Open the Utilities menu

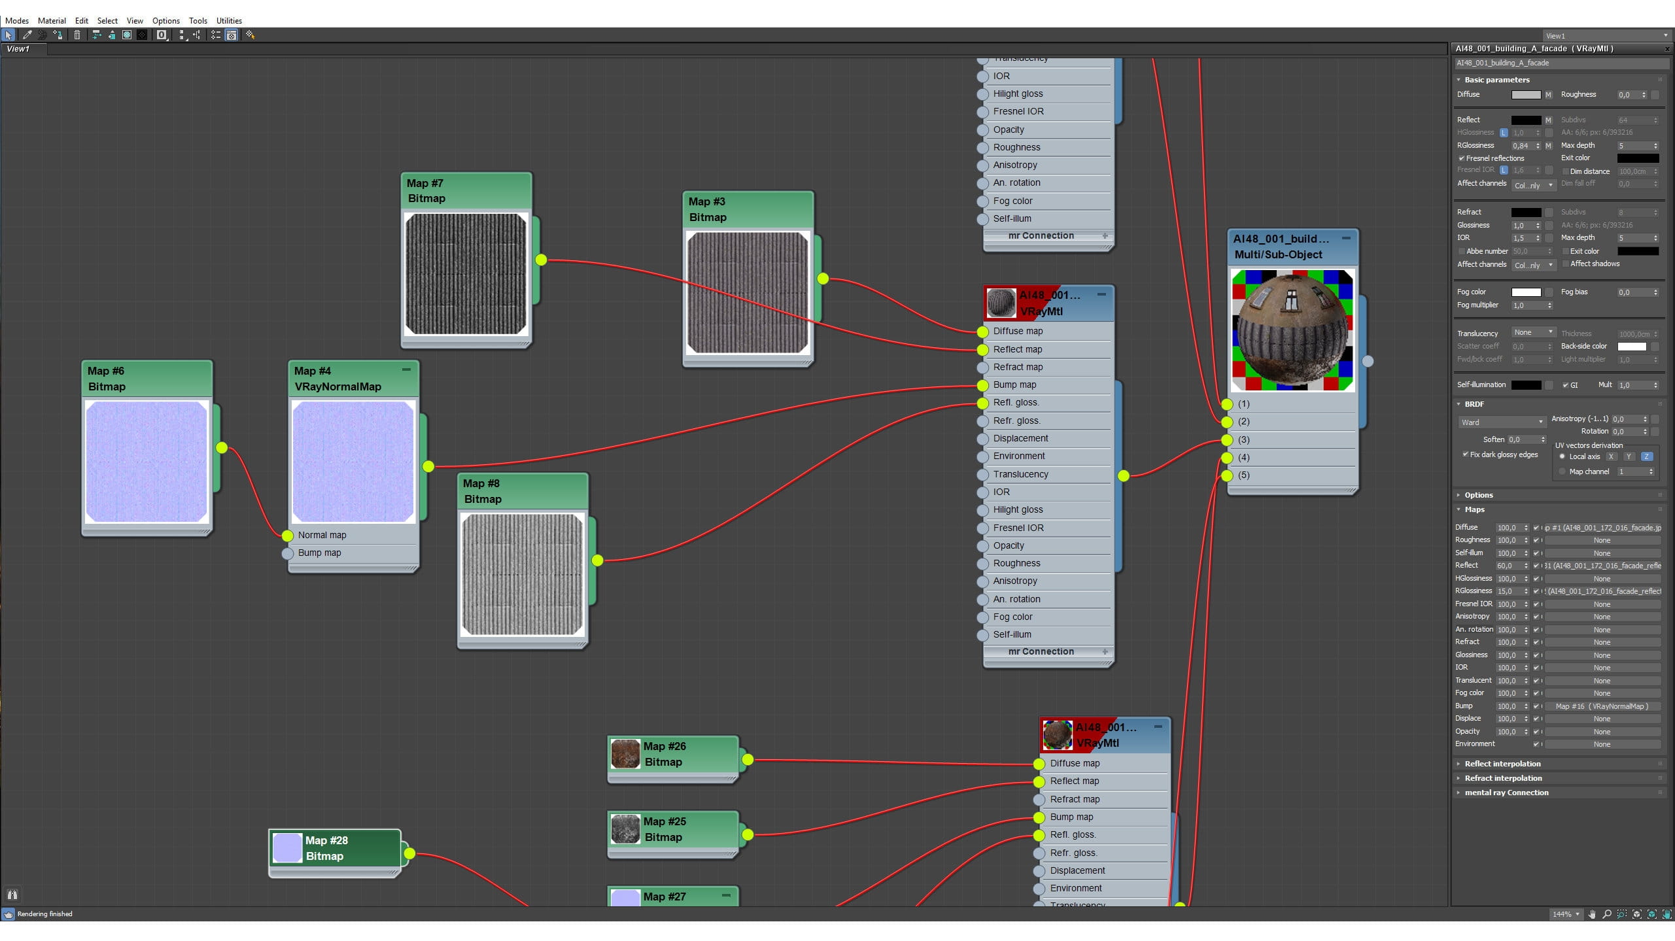click(x=229, y=20)
